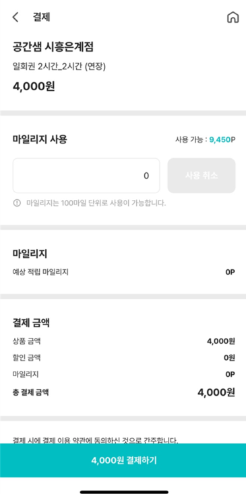Click the large total 4,000원 amount
Image resolution: width=246 pixels, height=494 pixels.
click(216, 392)
